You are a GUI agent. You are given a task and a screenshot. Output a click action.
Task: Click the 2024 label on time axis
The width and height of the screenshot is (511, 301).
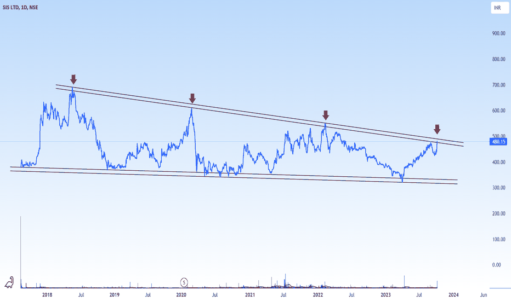pyautogui.click(x=453, y=295)
